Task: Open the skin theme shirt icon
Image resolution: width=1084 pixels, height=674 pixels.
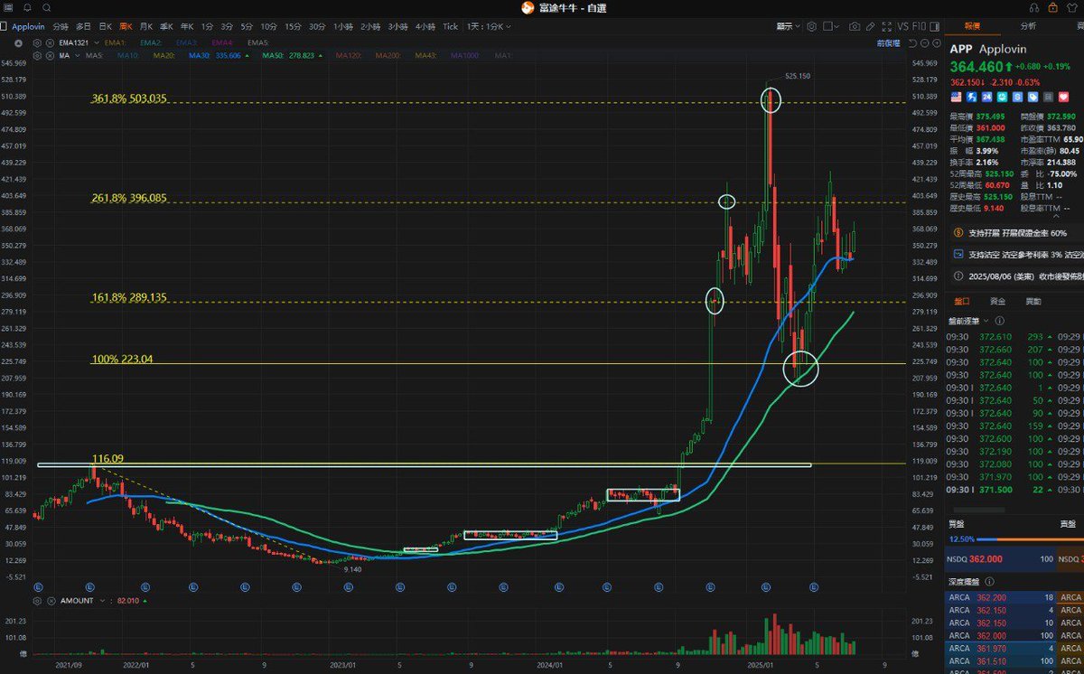Action: pos(1071,8)
